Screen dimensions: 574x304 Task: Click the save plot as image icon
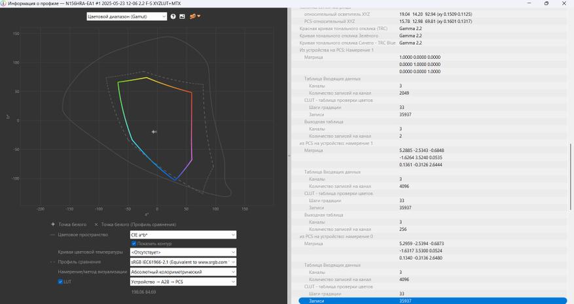point(182,16)
